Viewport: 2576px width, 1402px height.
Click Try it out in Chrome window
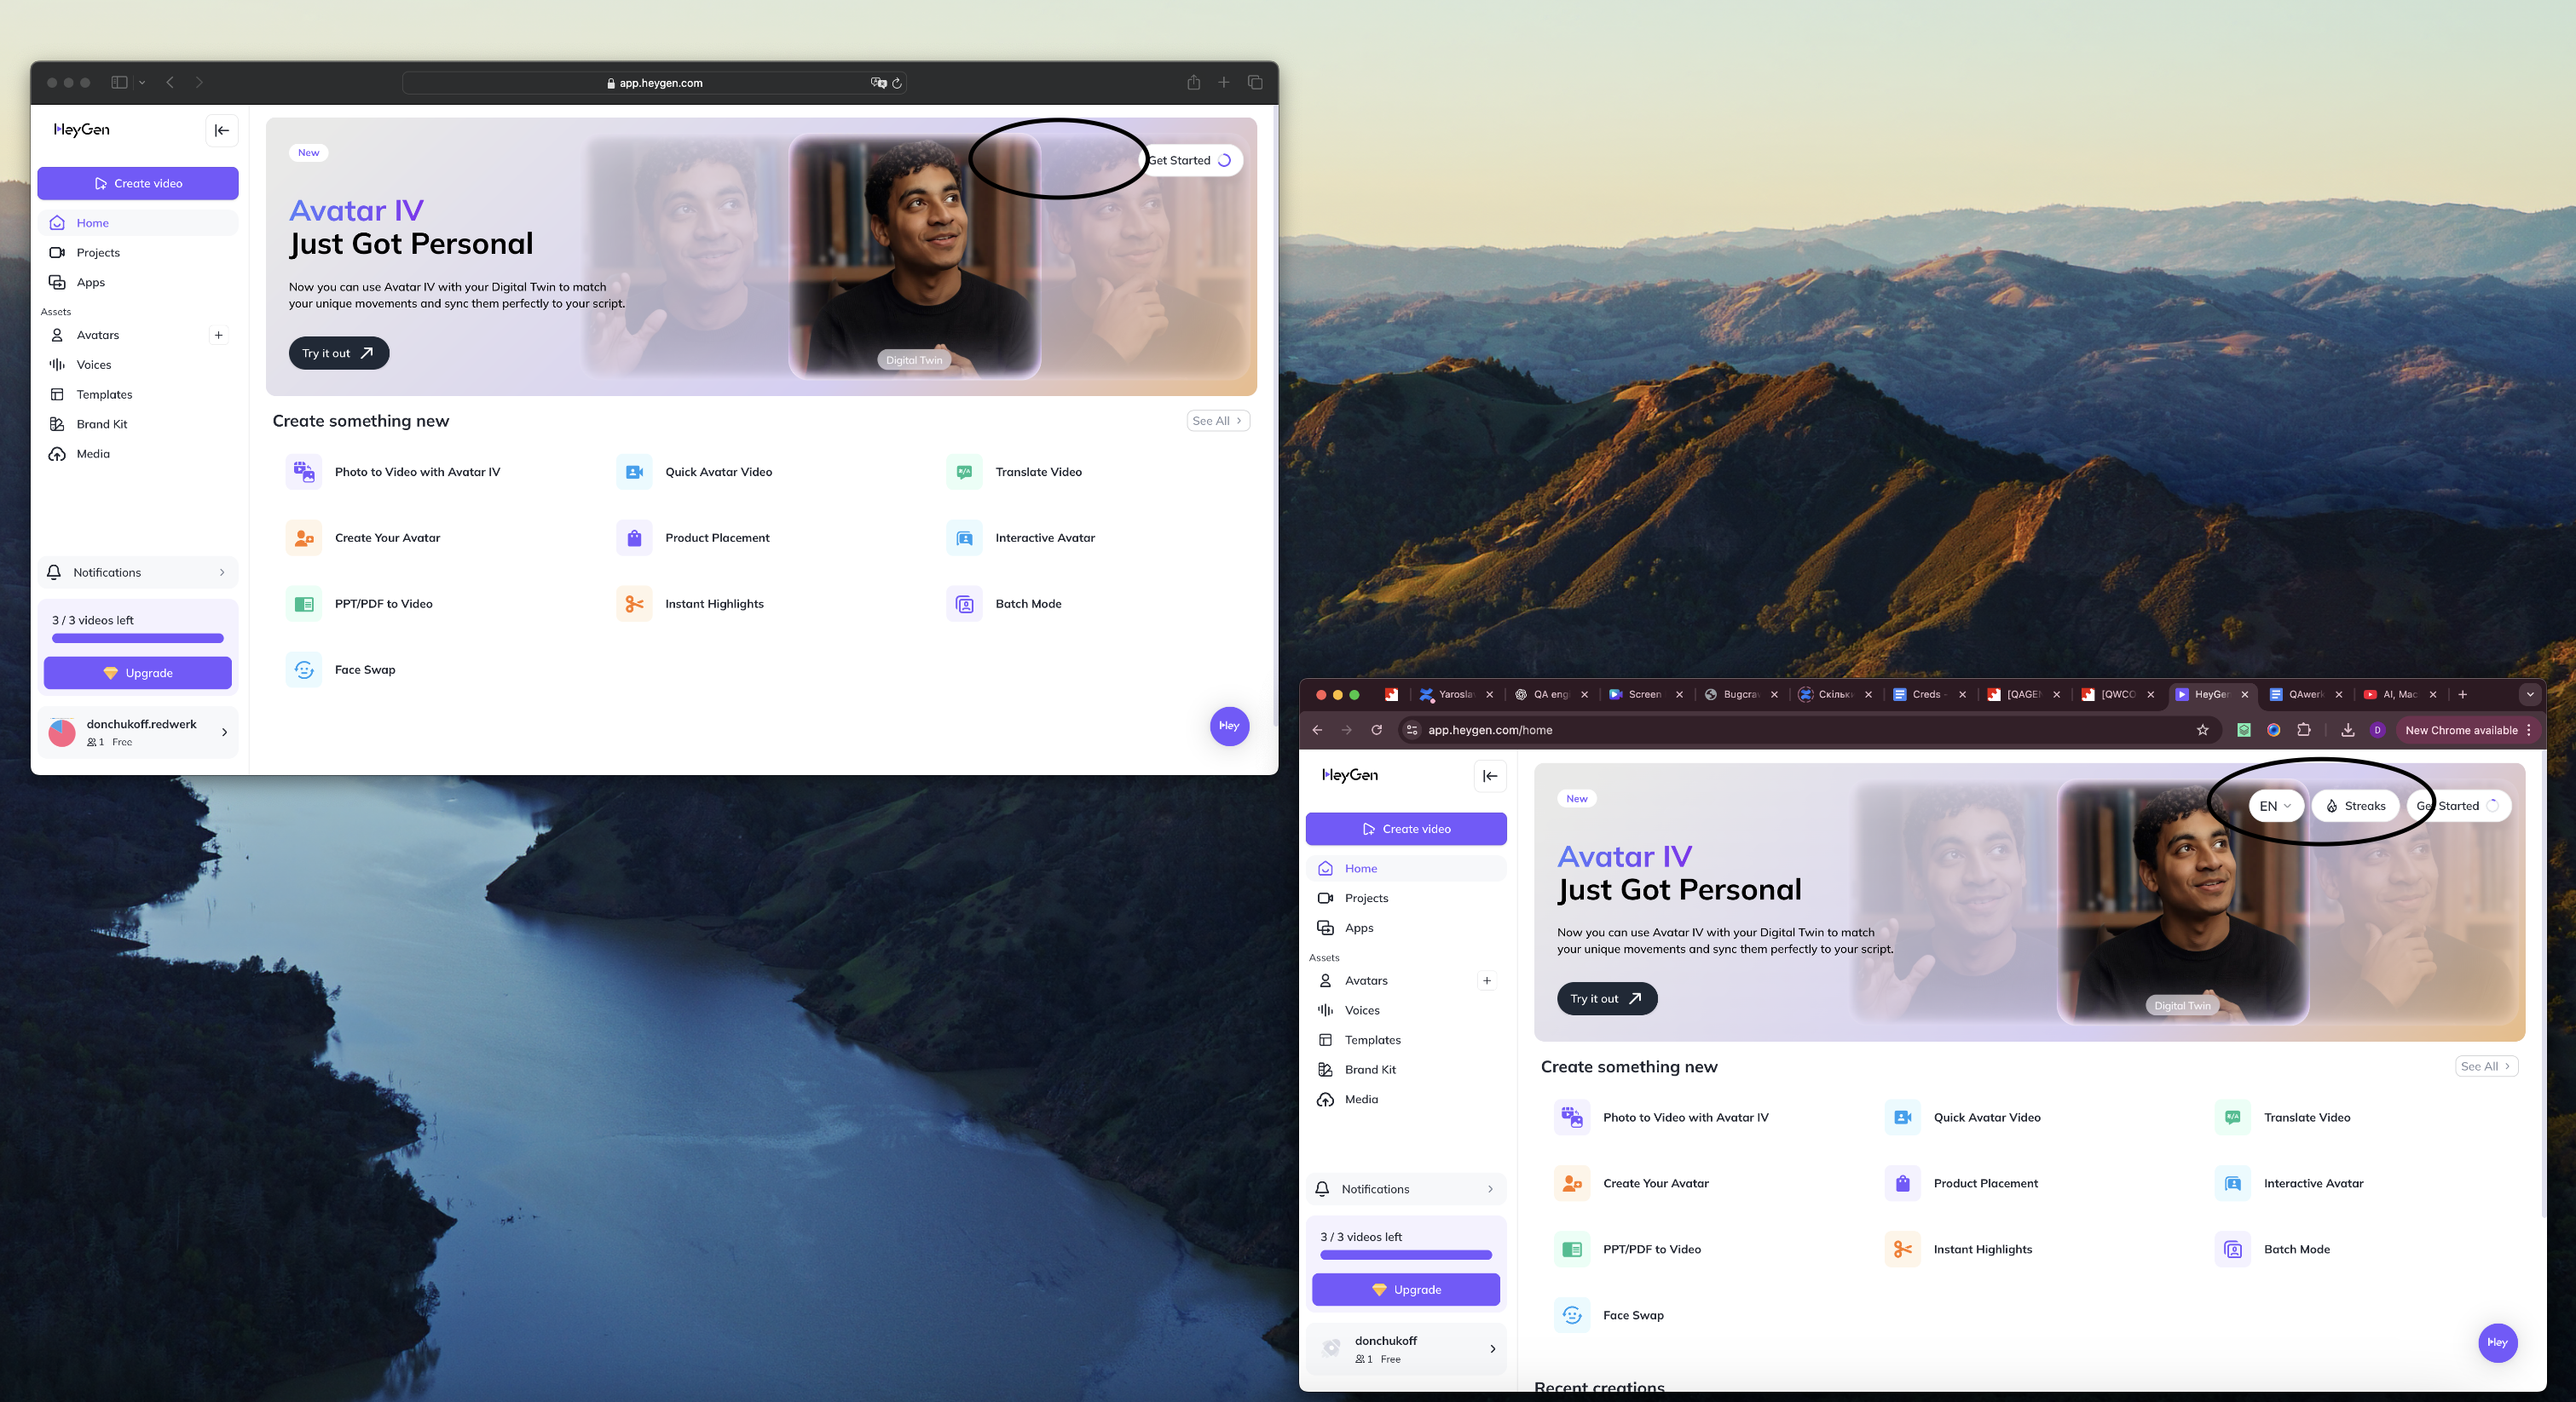click(1607, 998)
